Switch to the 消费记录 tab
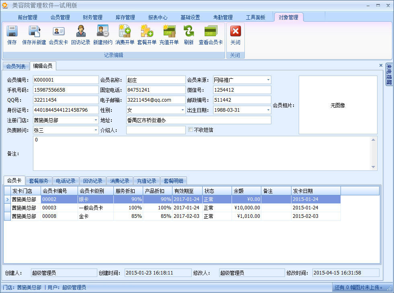This screenshot has height=293, width=394. coord(120,181)
